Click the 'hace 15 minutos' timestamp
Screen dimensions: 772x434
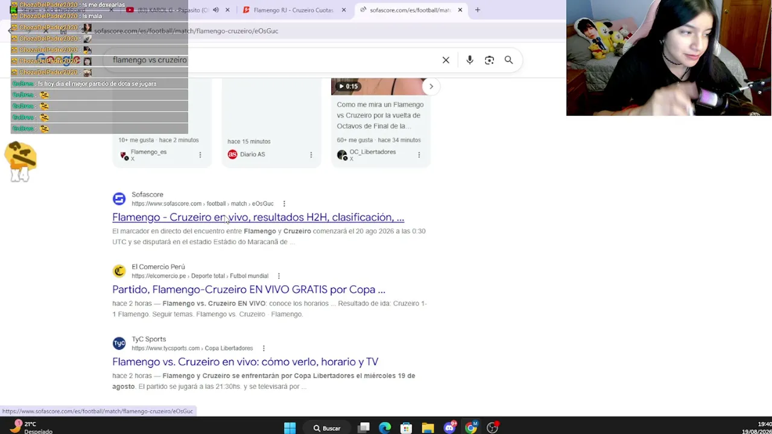point(249,142)
